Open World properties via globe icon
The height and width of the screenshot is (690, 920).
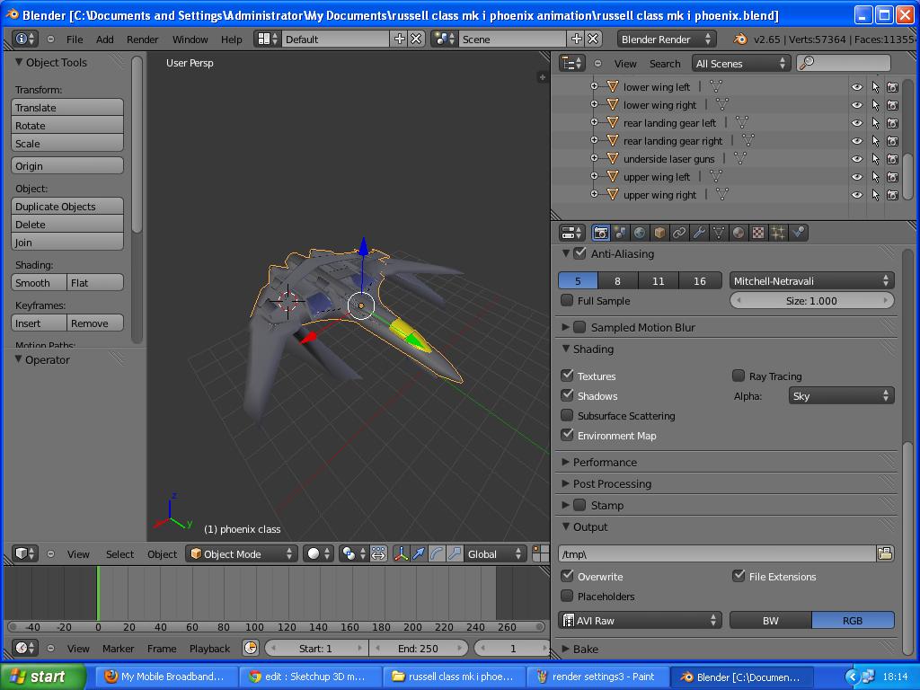pos(639,233)
